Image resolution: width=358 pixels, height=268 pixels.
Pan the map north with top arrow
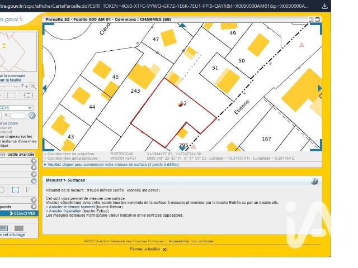(182, 25)
